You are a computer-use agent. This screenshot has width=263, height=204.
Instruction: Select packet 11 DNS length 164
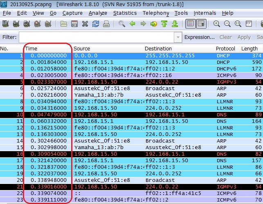coord(132,121)
